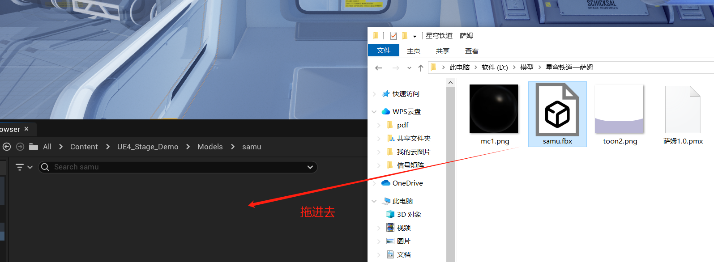The width and height of the screenshot is (714, 262).
Task: Select 我的云图片 in the tree
Action: [x=414, y=152]
